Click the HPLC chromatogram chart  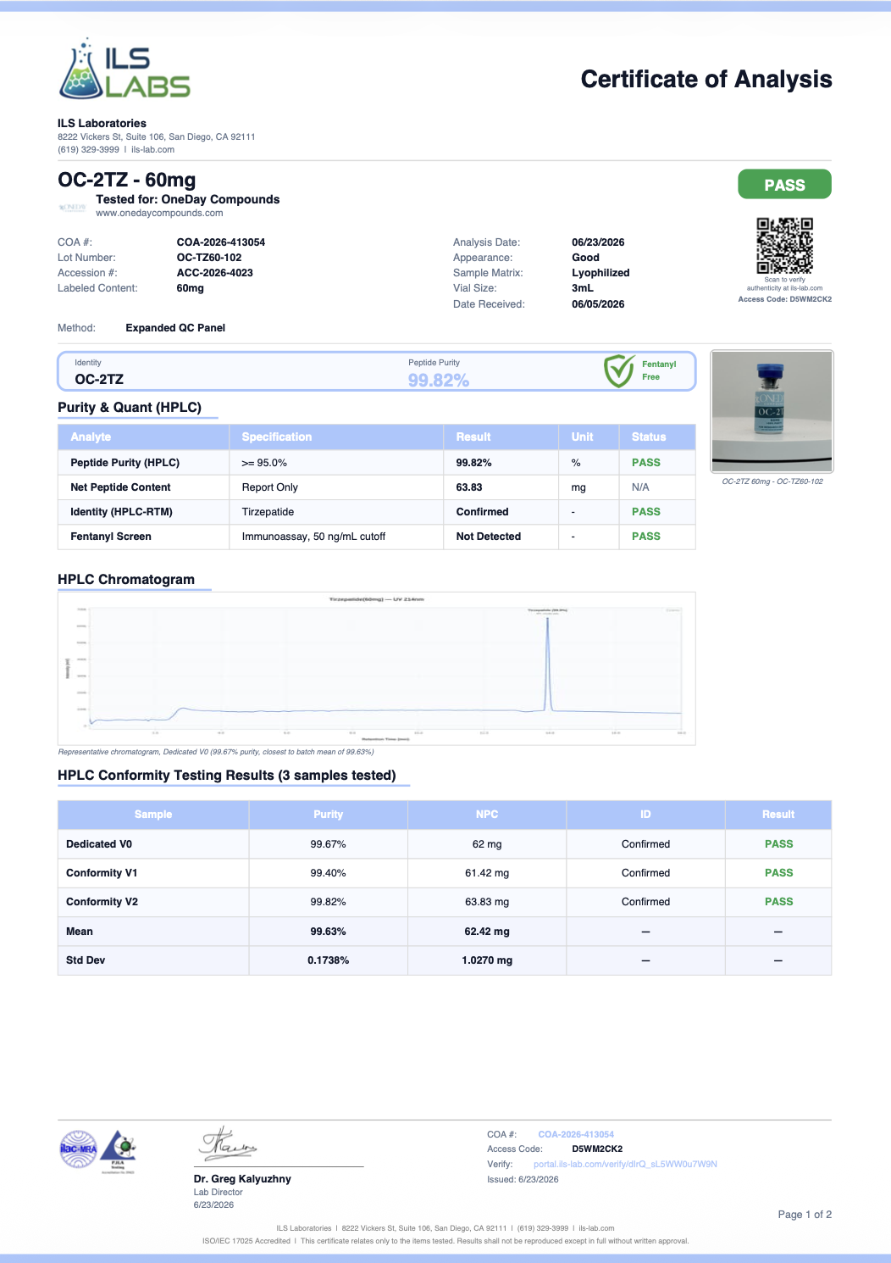click(x=377, y=668)
